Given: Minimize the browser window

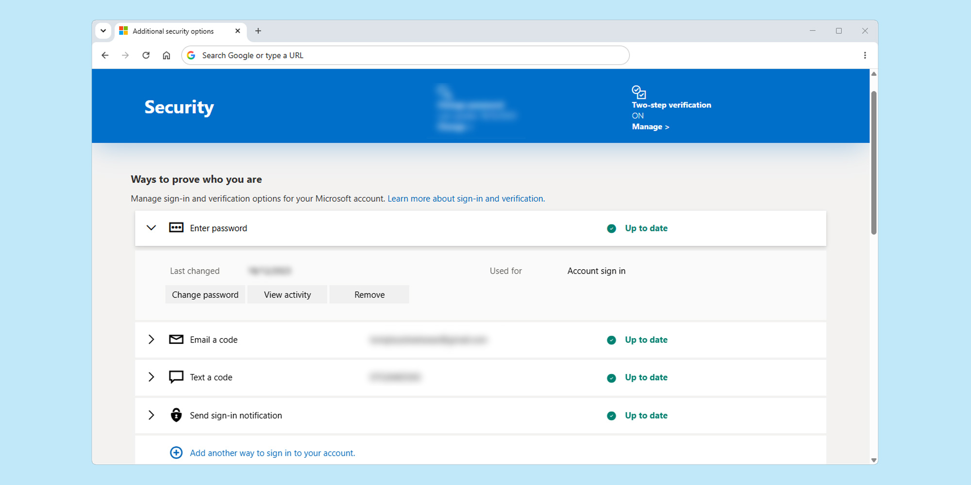Looking at the screenshot, I should point(812,31).
